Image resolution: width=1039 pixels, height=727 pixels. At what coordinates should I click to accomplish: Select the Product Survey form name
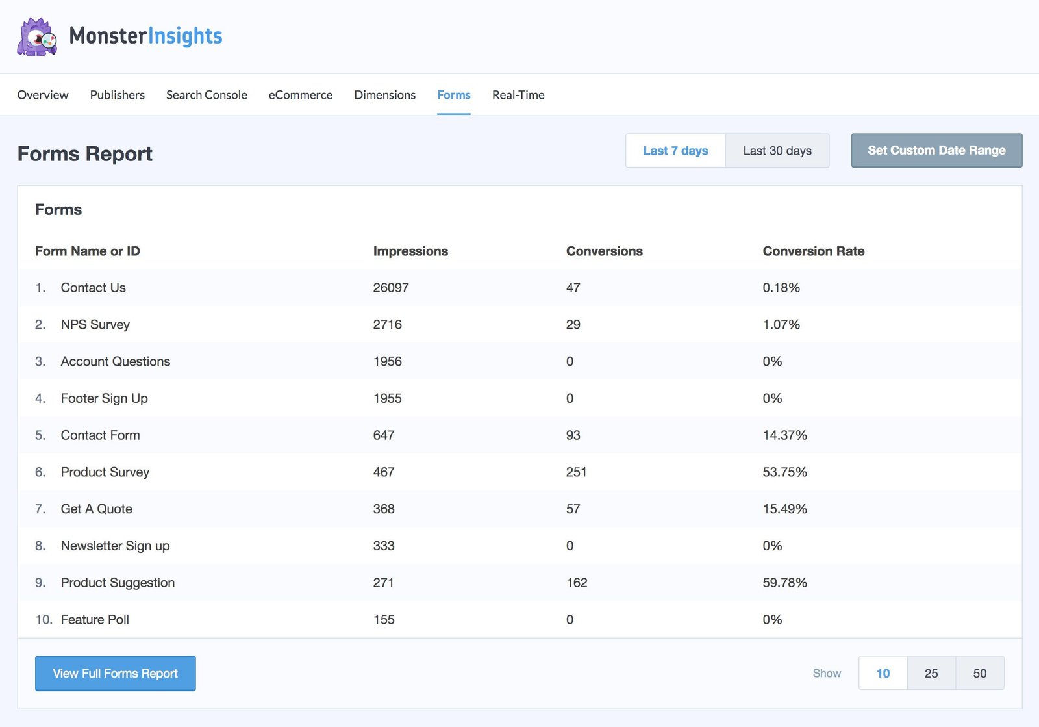click(105, 472)
